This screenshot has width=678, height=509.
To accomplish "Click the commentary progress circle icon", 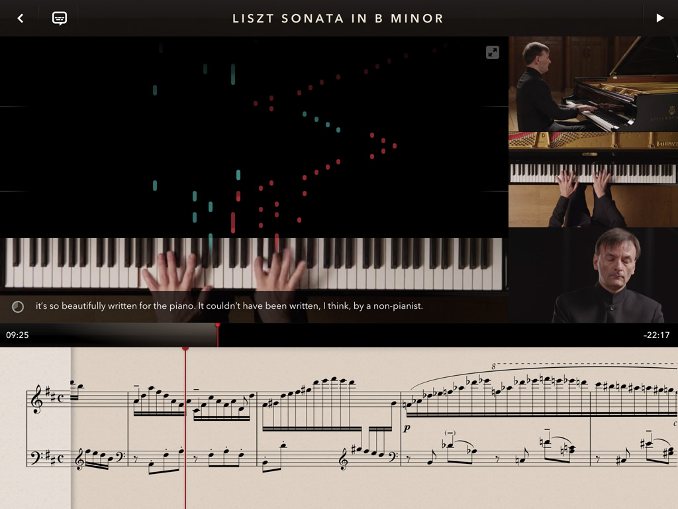I will 18,306.
